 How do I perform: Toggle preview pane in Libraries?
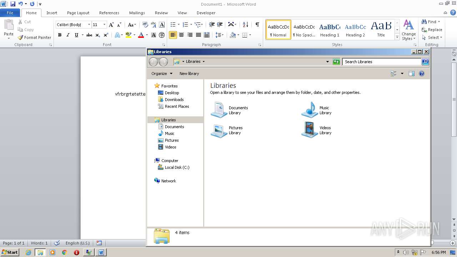(x=412, y=74)
